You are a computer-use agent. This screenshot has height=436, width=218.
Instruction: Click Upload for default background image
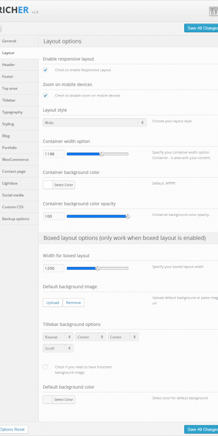[x=52, y=302]
